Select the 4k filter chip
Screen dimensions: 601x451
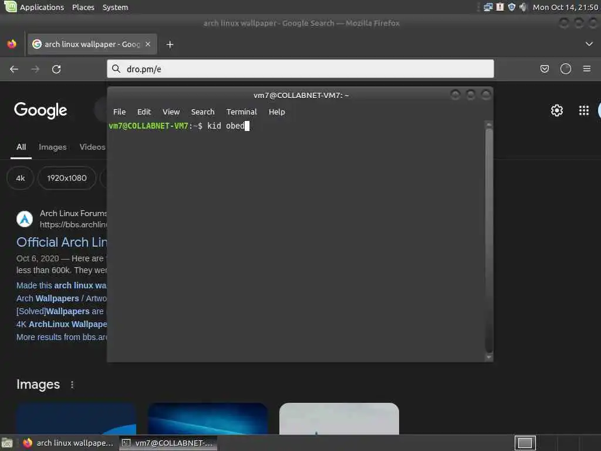tap(21, 178)
